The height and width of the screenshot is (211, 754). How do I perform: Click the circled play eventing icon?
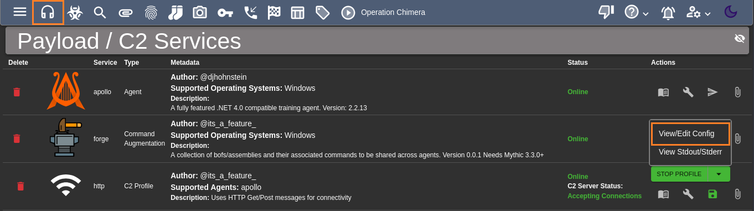click(x=348, y=12)
